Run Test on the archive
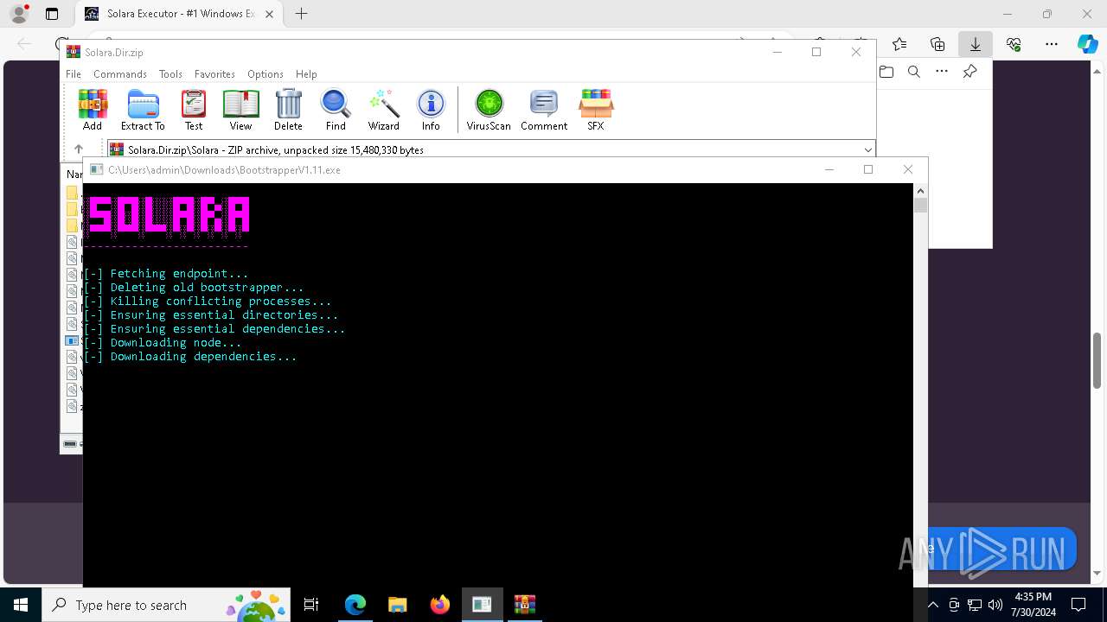This screenshot has height=622, width=1107. click(194, 110)
